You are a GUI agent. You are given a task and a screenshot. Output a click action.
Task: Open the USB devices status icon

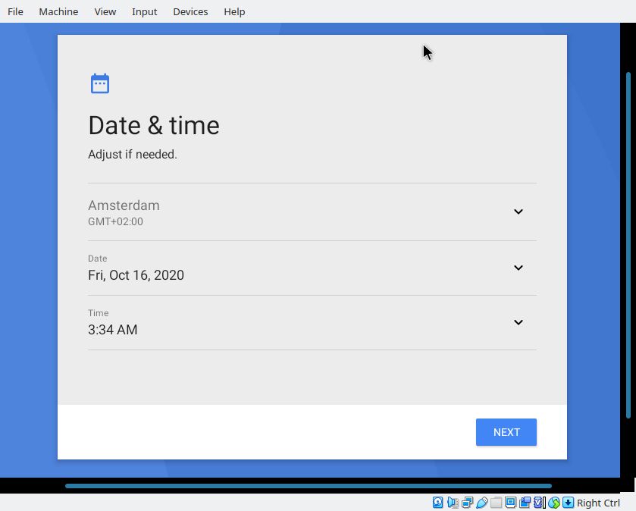click(x=482, y=503)
